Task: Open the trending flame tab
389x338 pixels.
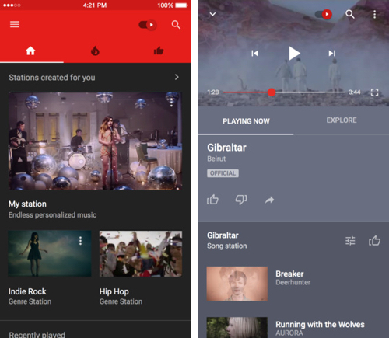Action: pyautogui.click(x=95, y=51)
